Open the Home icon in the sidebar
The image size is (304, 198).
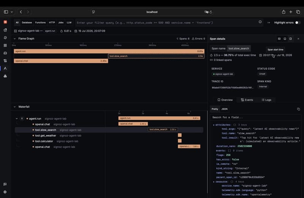coord(5,30)
